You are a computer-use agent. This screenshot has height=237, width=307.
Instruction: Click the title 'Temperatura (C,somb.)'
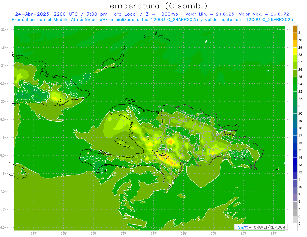coord(156,6)
